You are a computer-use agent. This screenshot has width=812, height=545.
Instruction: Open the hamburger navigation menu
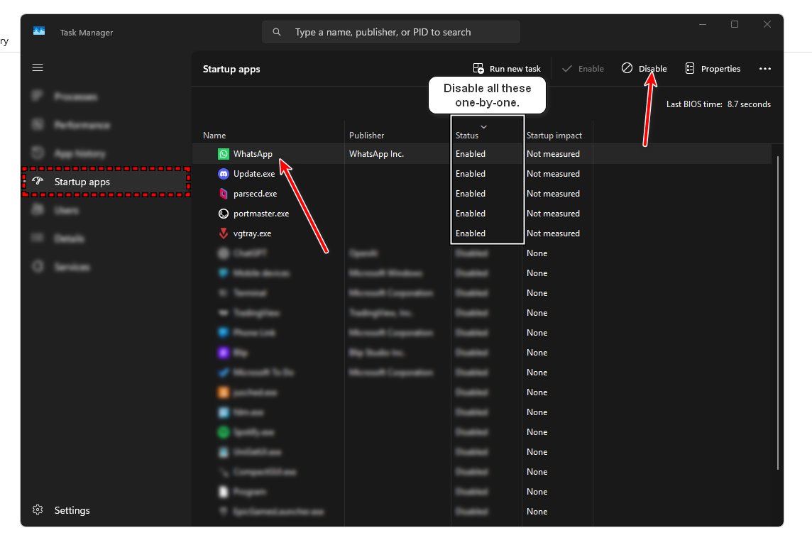click(x=38, y=67)
